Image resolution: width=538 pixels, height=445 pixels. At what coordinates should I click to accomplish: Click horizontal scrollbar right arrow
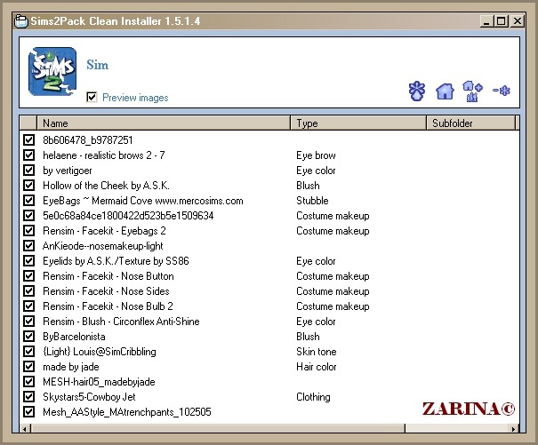point(513,429)
